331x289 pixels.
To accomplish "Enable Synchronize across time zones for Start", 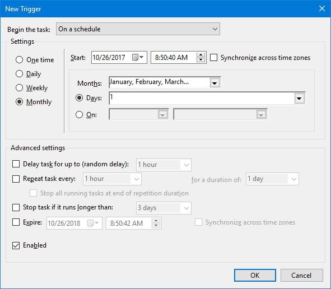I will tap(213, 58).
